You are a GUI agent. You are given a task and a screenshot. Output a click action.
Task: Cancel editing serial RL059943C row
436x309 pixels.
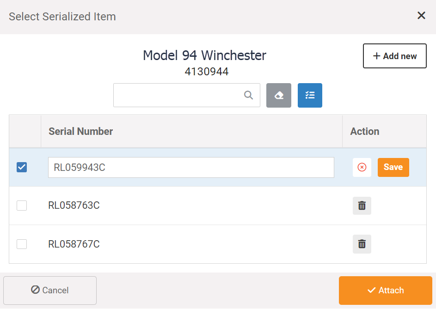pyautogui.click(x=362, y=167)
